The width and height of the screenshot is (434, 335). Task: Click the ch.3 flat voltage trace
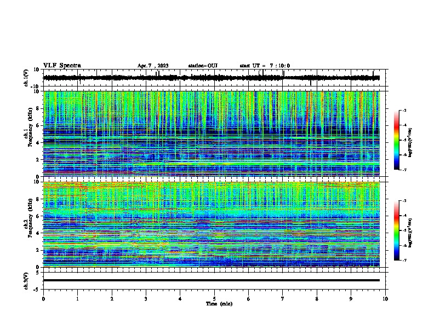(211, 280)
